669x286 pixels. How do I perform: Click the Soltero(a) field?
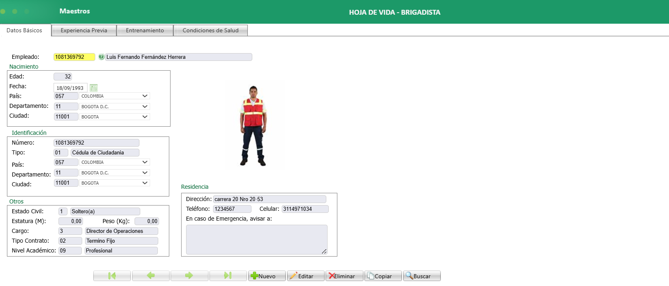point(105,211)
